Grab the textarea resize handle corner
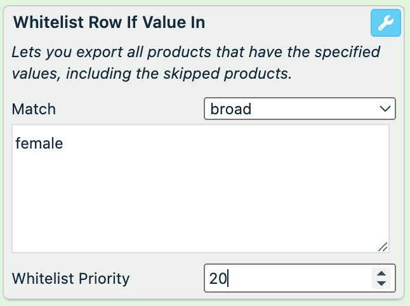Image resolution: width=410 pixels, height=306 pixels. (383, 248)
